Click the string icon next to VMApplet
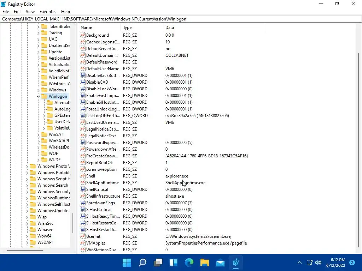 (x=83, y=243)
